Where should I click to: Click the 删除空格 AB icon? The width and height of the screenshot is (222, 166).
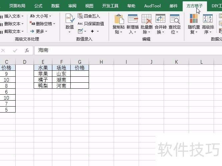(x=32, y=23)
